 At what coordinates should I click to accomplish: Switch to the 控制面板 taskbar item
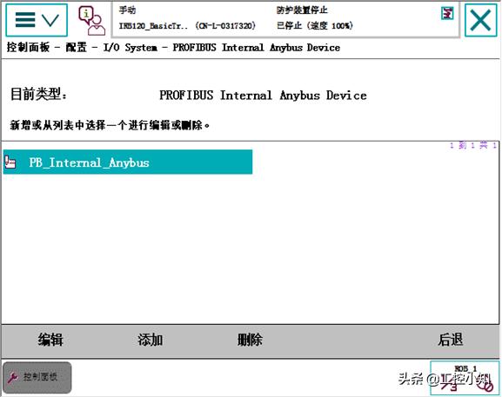point(37,378)
